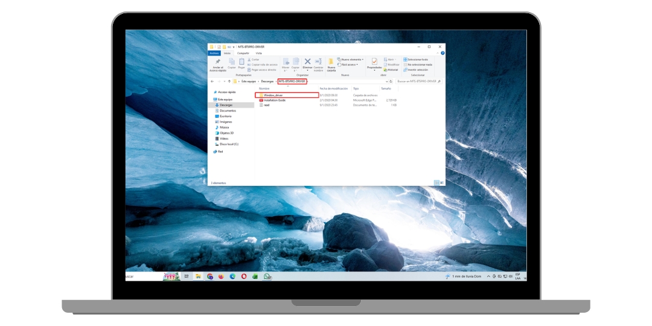Open Propiedades from the ribbon
Screen dimensions: 652x326
[x=374, y=62]
